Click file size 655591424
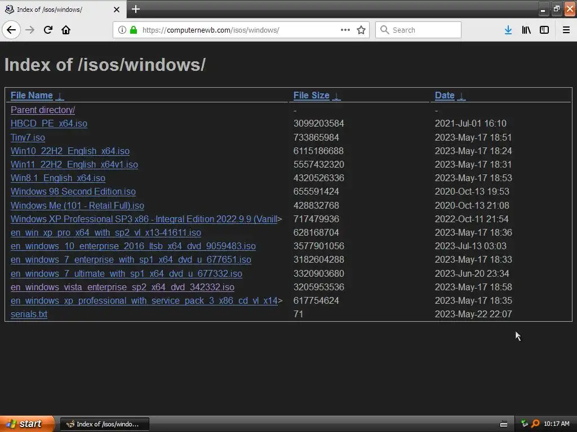The height and width of the screenshot is (432, 577). [x=316, y=192]
